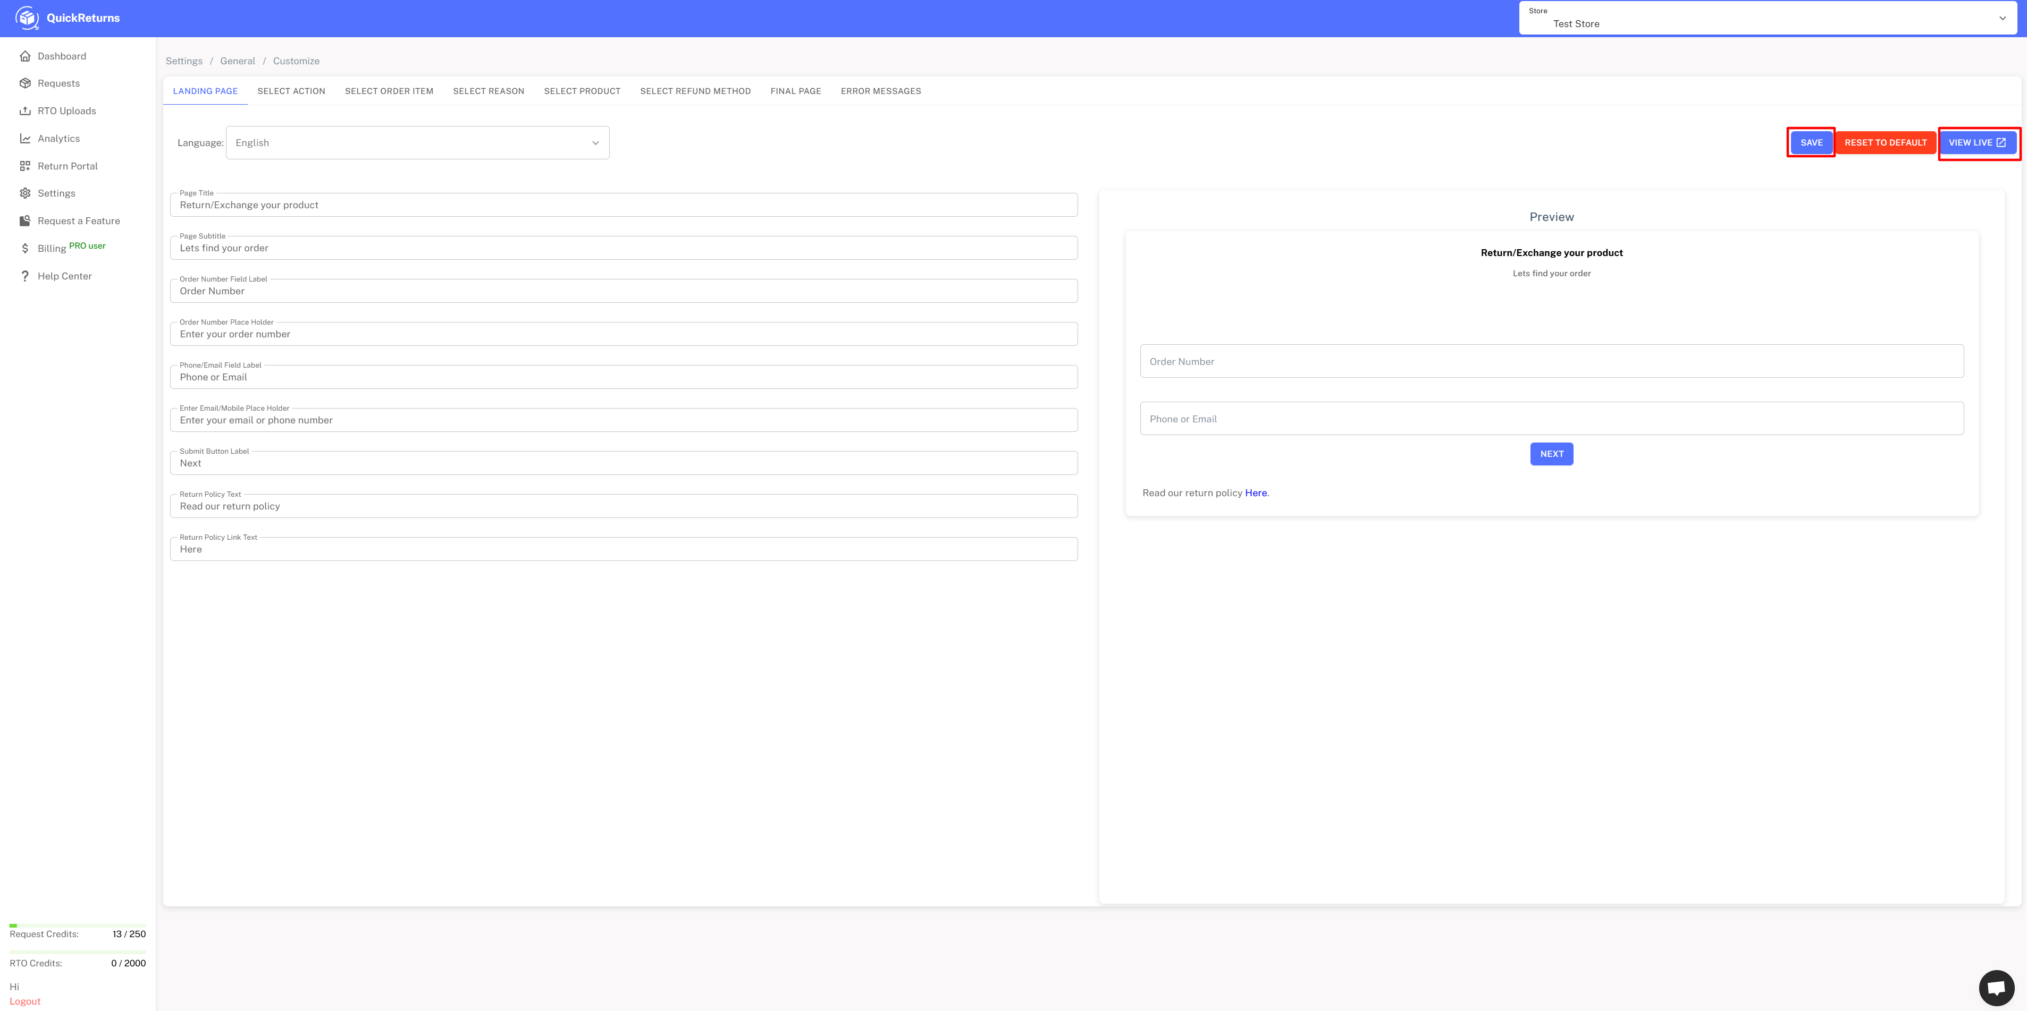Click the QuickReturns logo icon

pyautogui.click(x=27, y=18)
